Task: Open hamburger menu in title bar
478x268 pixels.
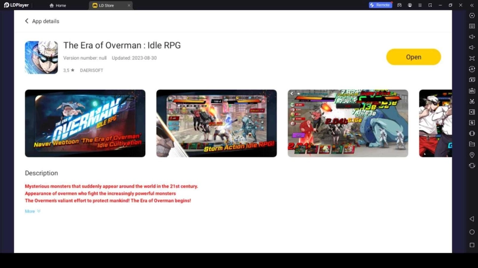Action: pyautogui.click(x=420, y=5)
